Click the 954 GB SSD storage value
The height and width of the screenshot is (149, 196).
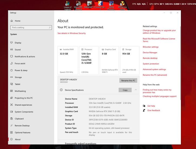pos(106,116)
